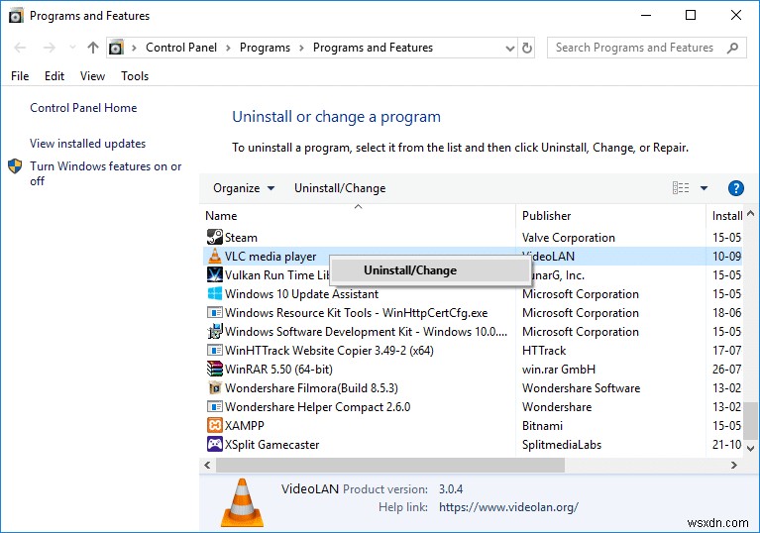Screen dimensions: 760x533
Task: Click the Wondershare Helper Compact icon
Action: click(214, 406)
